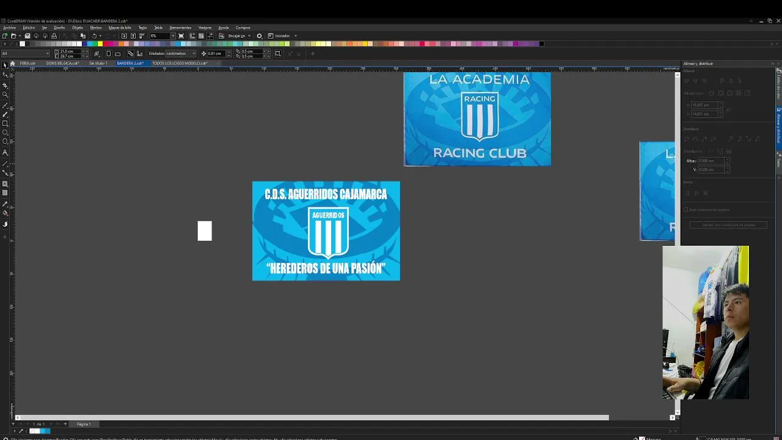Select the Aguerridos Cajamarca flag design
This screenshot has width=782, height=440.
click(326, 231)
